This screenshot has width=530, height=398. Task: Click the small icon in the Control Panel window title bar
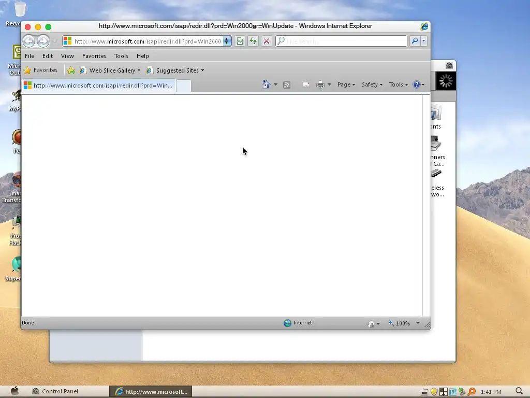tap(449, 66)
